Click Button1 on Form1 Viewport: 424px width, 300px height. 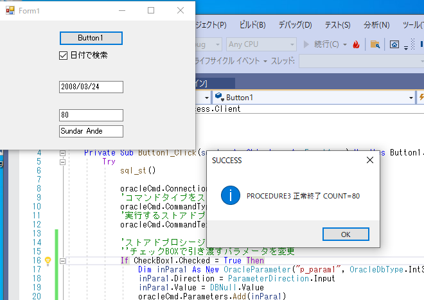[91, 38]
